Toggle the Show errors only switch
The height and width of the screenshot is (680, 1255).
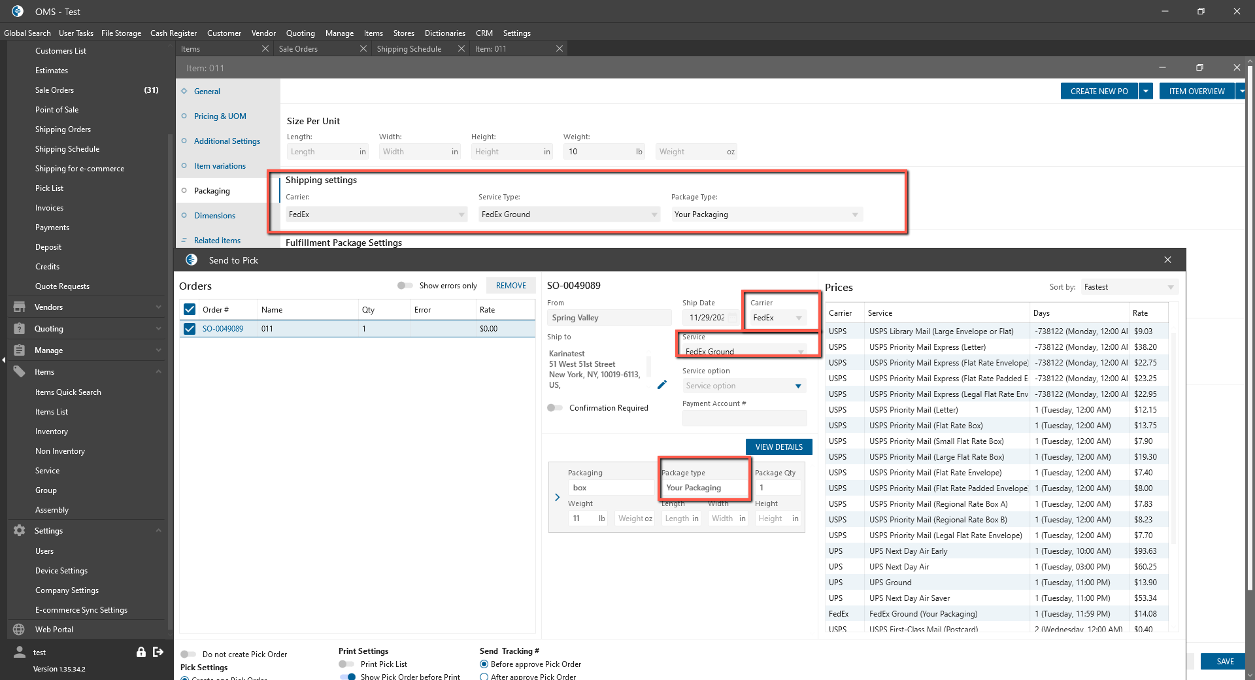pos(405,285)
